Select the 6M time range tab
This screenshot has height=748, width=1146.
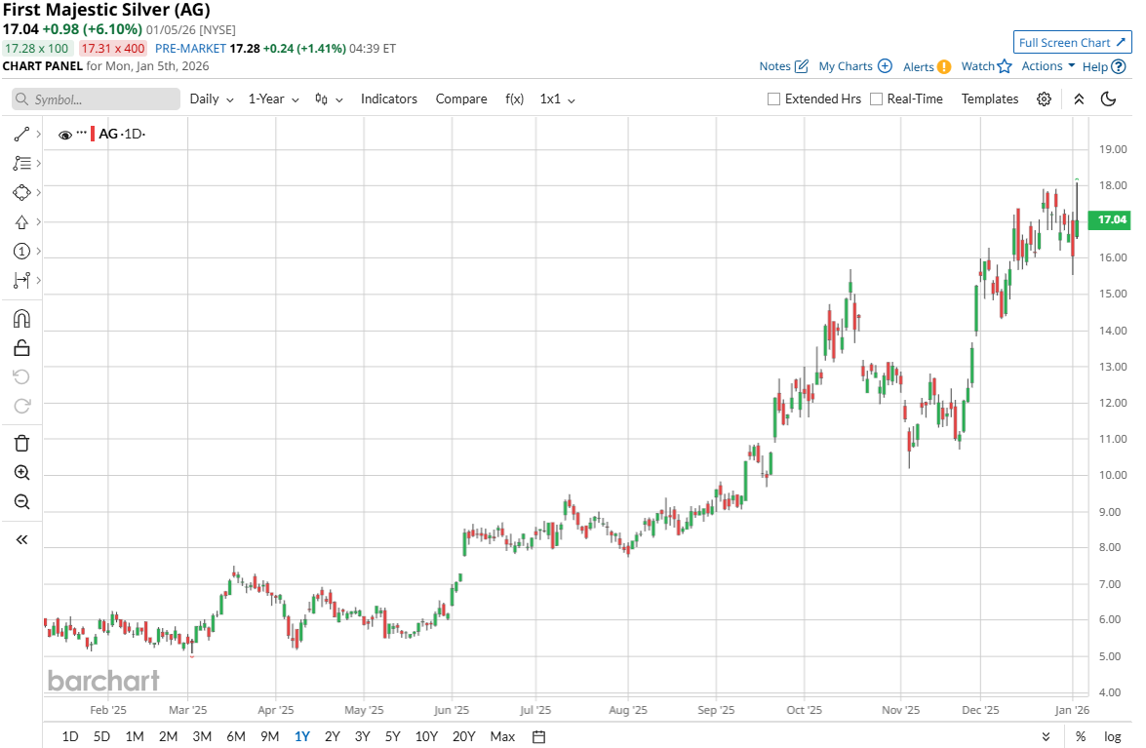235,736
